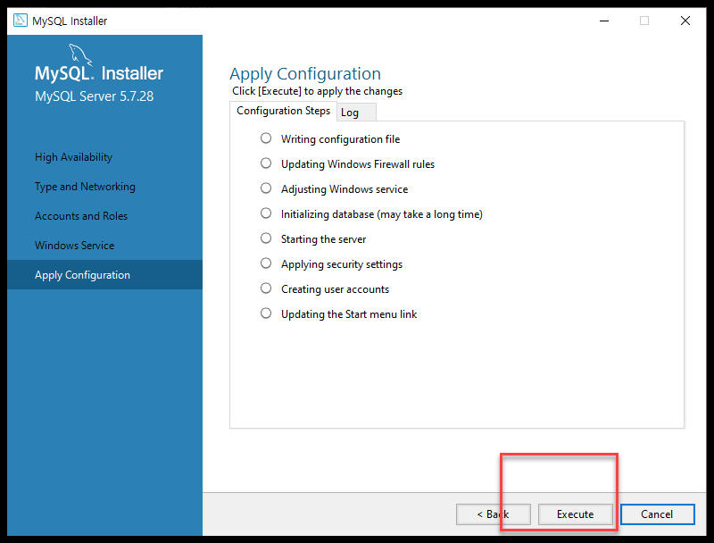Screen dimensions: 714x543
Task: Click the 'Apply Configuration' page heading
Action: (x=305, y=74)
